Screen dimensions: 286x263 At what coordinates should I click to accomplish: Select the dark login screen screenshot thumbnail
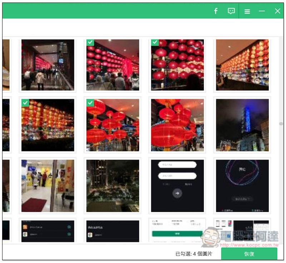[x=177, y=186]
